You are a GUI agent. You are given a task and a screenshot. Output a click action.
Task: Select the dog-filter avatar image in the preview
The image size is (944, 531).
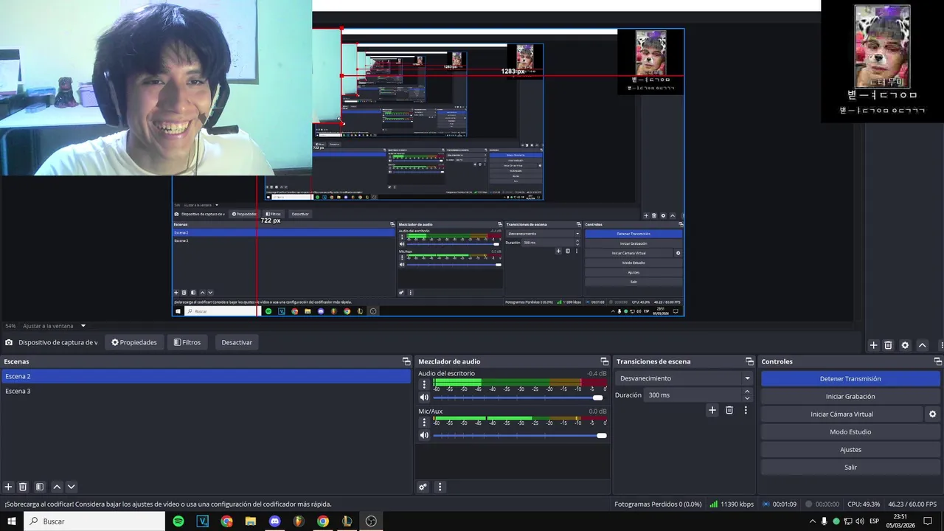coord(882,46)
